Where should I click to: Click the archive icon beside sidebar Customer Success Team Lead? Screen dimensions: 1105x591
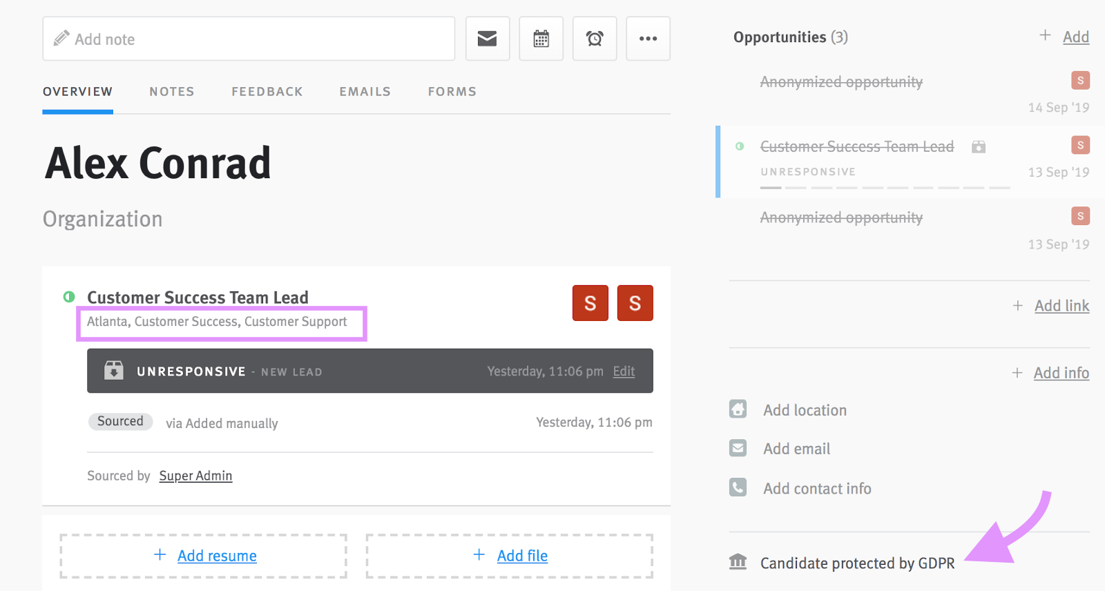[979, 146]
